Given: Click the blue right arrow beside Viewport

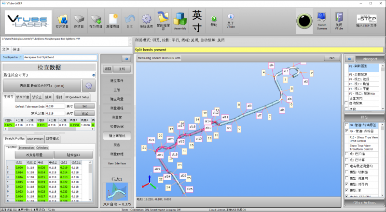Looking at the screenshot, I should click(349, 59).
